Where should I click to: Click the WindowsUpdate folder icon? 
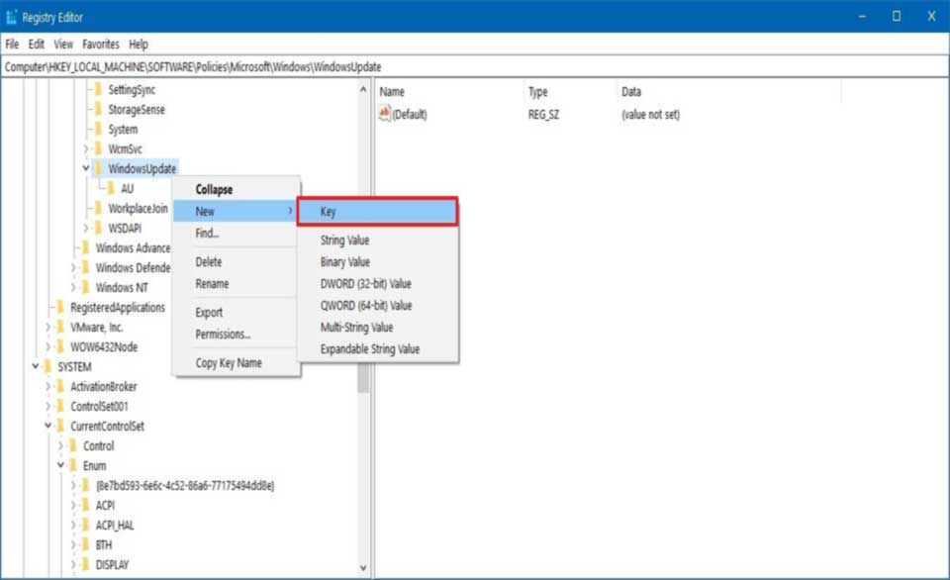(x=98, y=168)
